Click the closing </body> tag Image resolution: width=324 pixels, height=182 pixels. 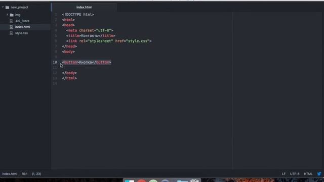(69, 73)
